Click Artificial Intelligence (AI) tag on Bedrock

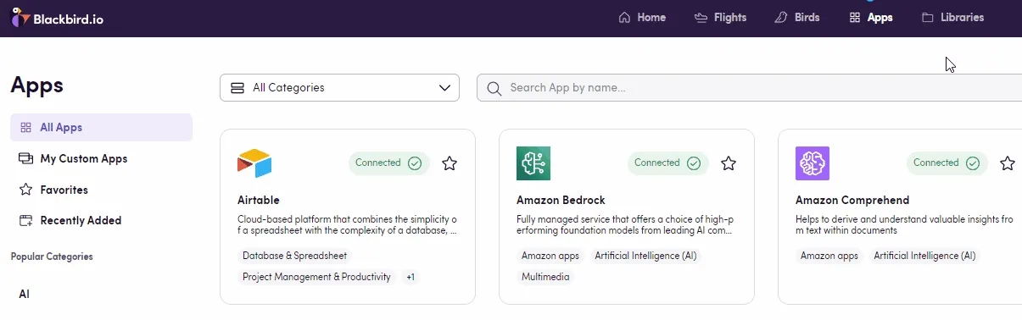pos(645,256)
